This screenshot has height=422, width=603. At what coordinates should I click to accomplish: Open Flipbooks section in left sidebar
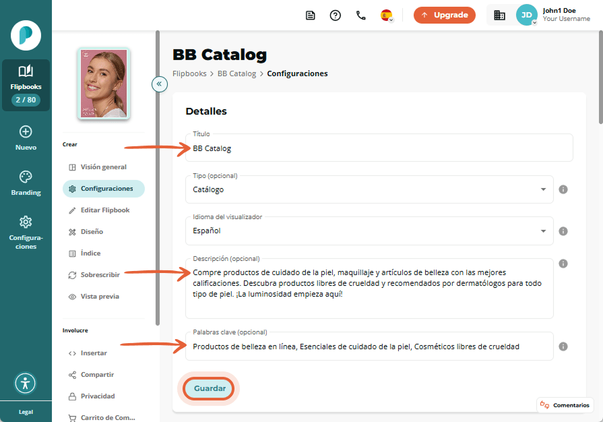[26, 85]
